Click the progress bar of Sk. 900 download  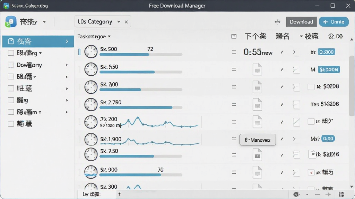(x=141, y=175)
